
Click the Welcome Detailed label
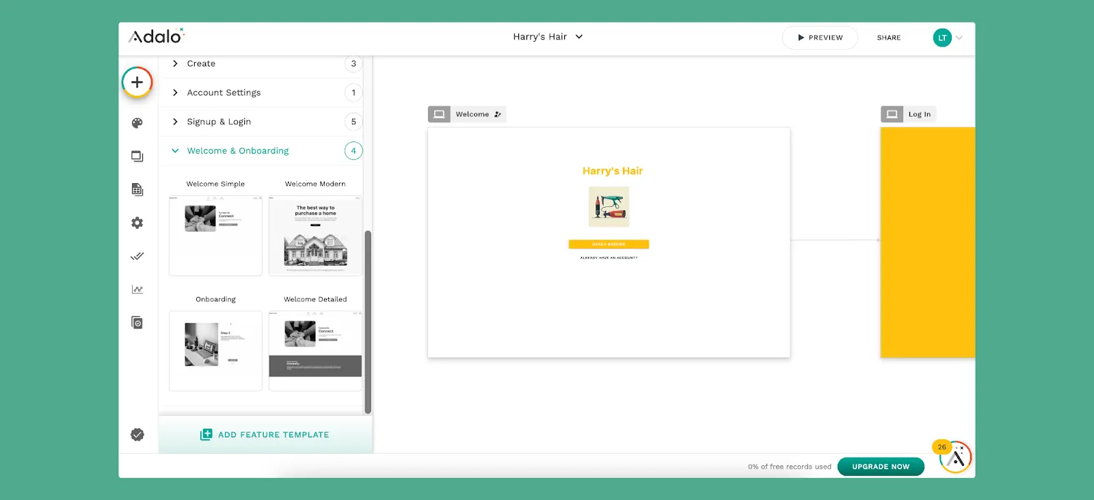[315, 299]
